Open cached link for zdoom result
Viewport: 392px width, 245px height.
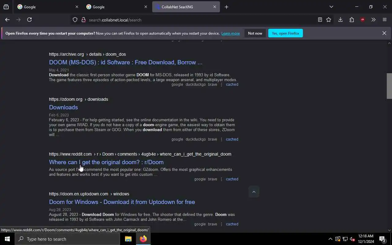(x=232, y=139)
